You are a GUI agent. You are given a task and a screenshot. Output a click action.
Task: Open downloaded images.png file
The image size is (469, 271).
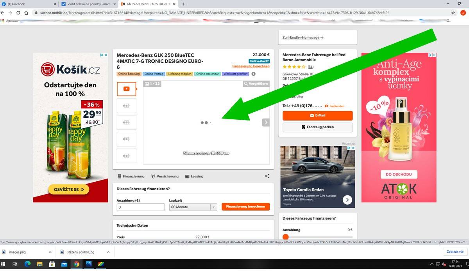(17, 252)
